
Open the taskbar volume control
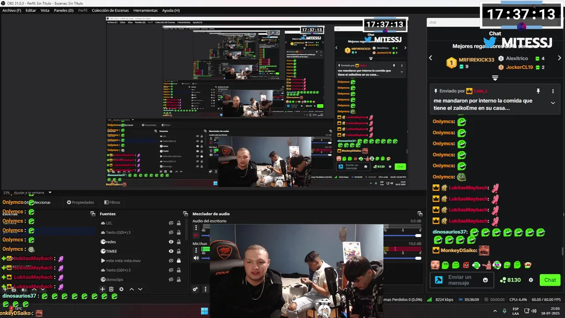click(534, 311)
